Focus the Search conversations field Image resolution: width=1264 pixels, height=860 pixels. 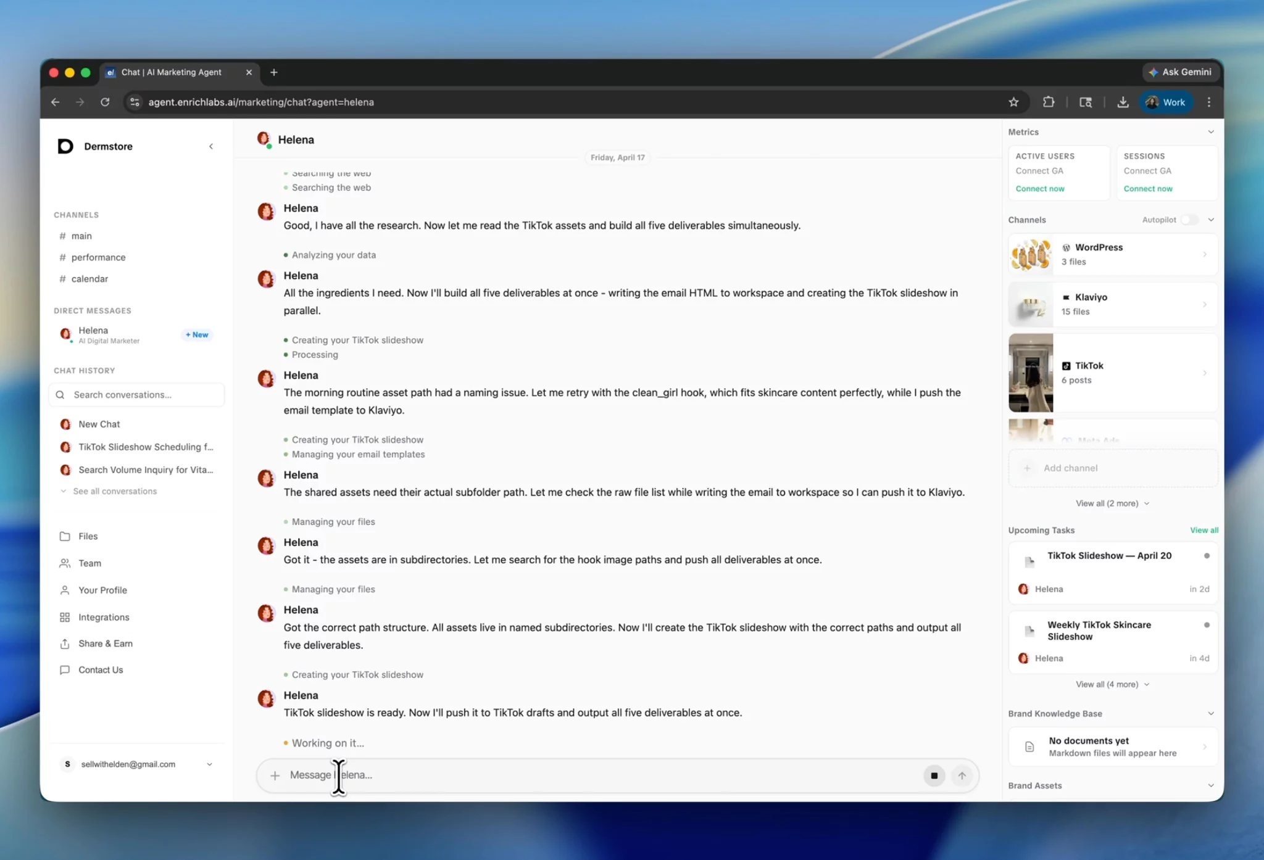tap(136, 395)
